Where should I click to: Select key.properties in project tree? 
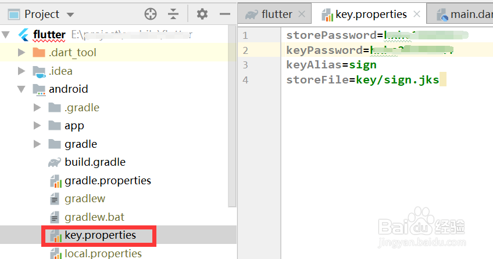click(x=100, y=235)
